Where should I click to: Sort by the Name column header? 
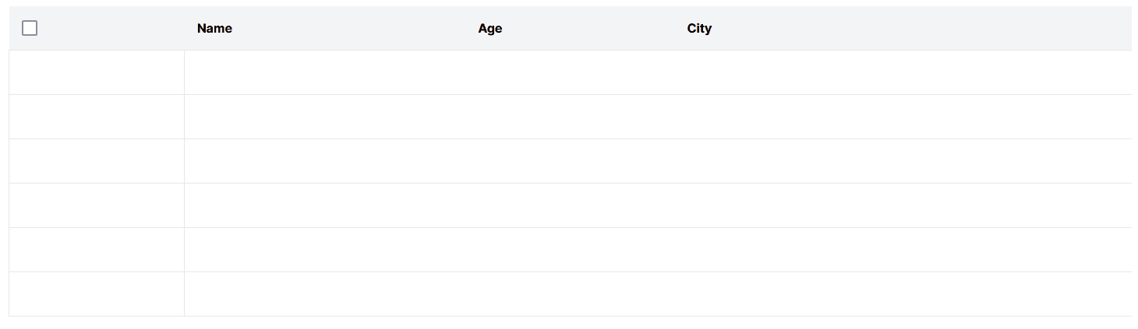(214, 28)
